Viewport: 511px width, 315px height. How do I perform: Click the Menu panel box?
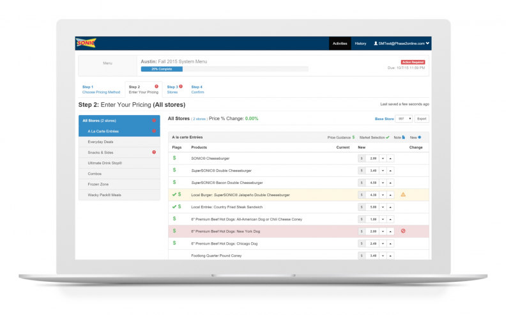click(107, 66)
